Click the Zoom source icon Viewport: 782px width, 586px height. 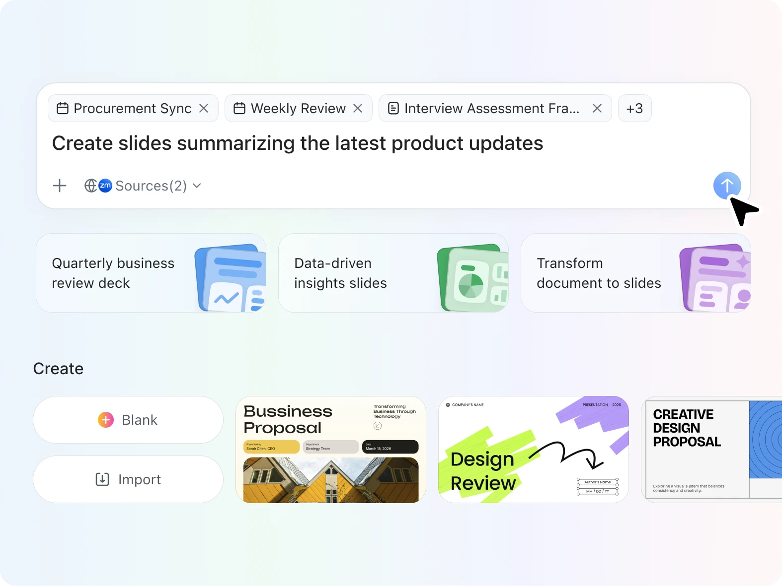click(x=105, y=186)
